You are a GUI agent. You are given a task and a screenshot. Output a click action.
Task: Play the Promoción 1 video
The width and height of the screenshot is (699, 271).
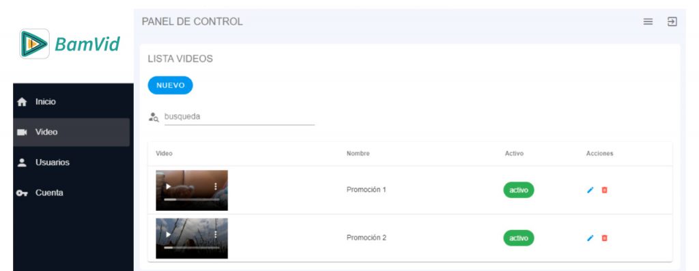coord(168,186)
